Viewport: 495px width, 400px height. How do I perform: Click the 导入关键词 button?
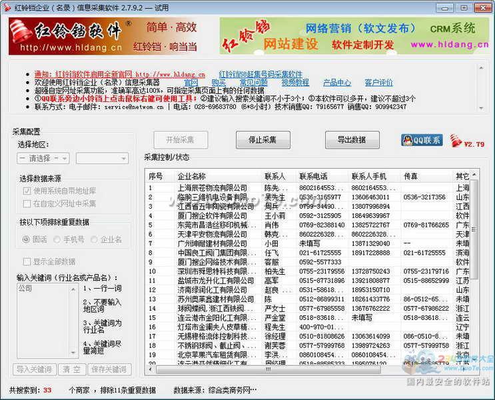35,369
